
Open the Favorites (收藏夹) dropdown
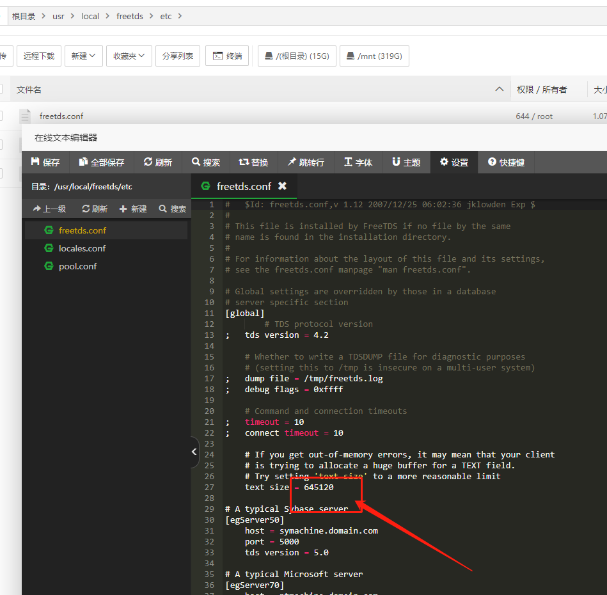pos(129,56)
